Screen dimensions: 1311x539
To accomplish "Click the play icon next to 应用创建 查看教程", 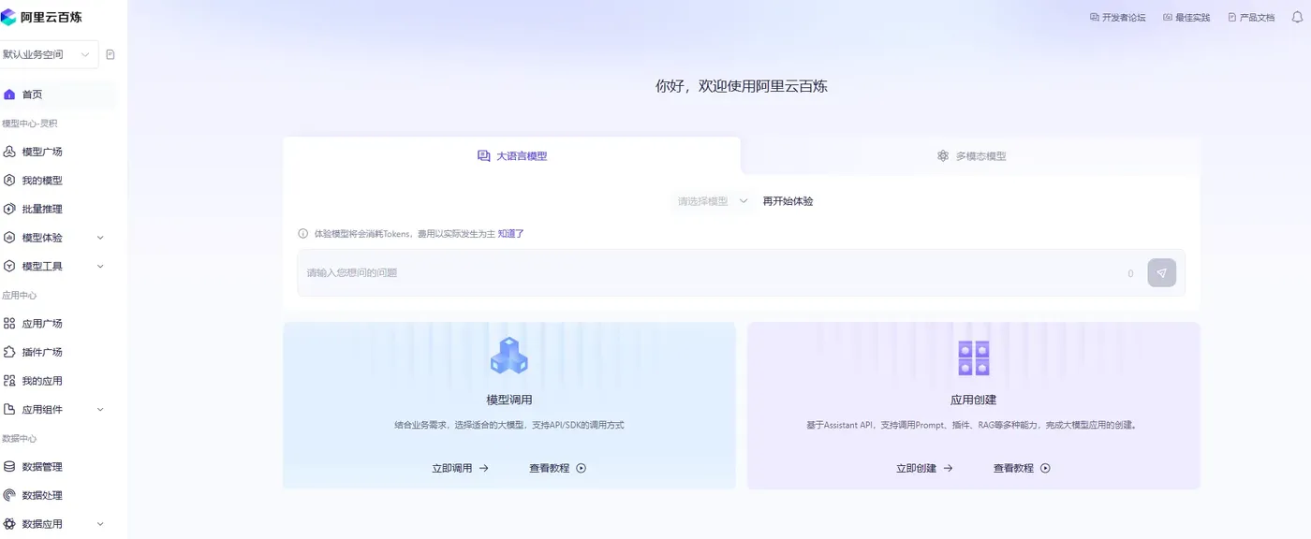I will pyautogui.click(x=1046, y=468).
